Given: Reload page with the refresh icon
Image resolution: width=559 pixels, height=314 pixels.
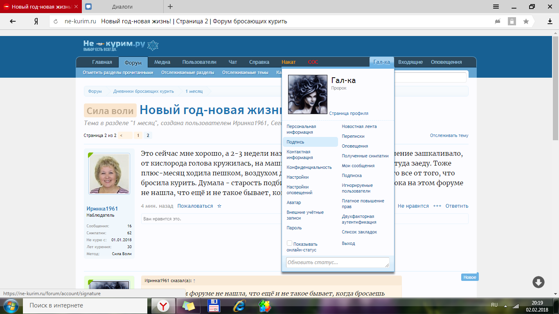Looking at the screenshot, I should (56, 21).
